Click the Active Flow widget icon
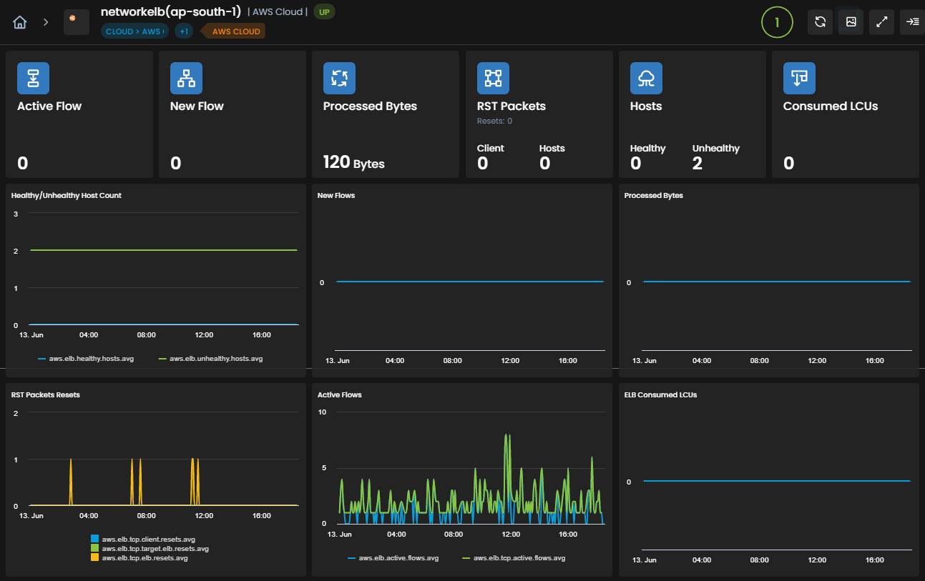Image resolution: width=925 pixels, height=581 pixels. 33,79
